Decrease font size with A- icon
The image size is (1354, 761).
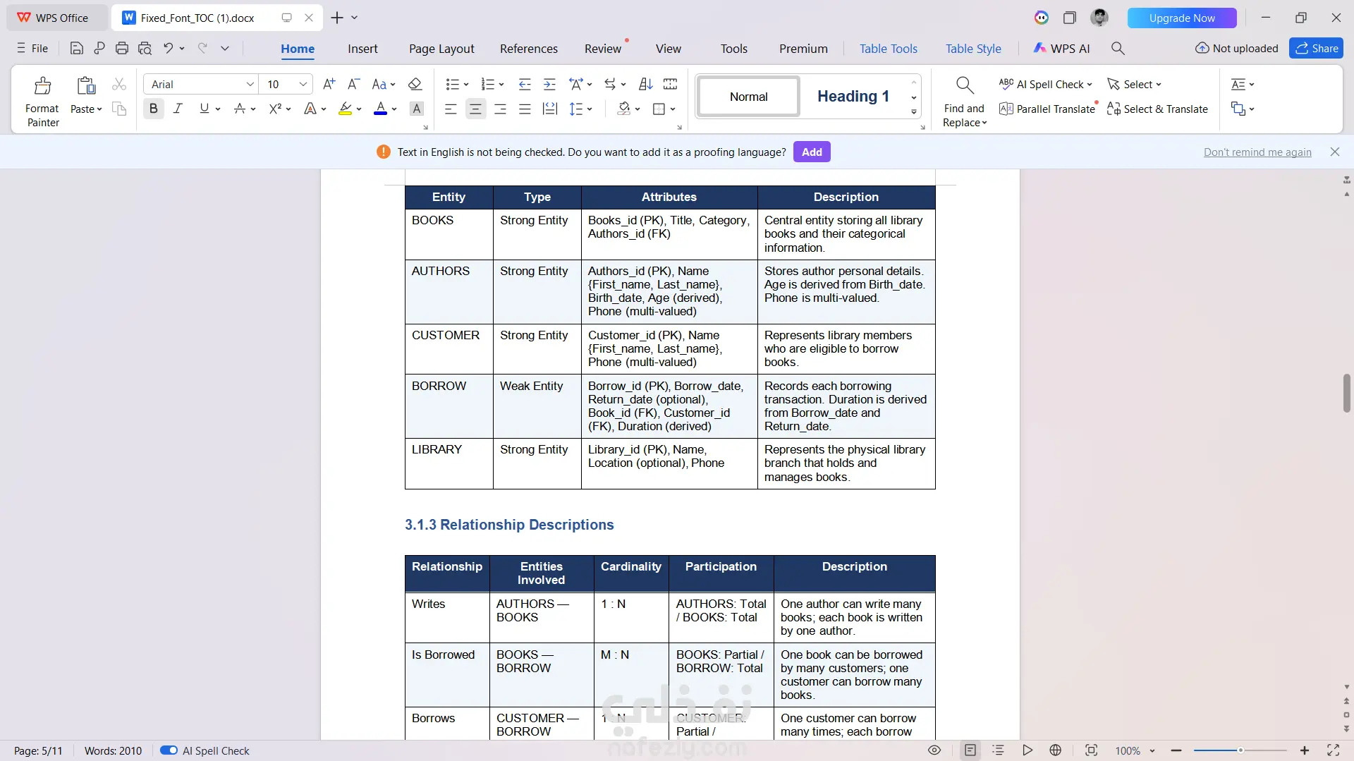pos(354,84)
